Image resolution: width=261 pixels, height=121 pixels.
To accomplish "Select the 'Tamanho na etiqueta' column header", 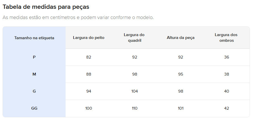I will tap(34, 38).
